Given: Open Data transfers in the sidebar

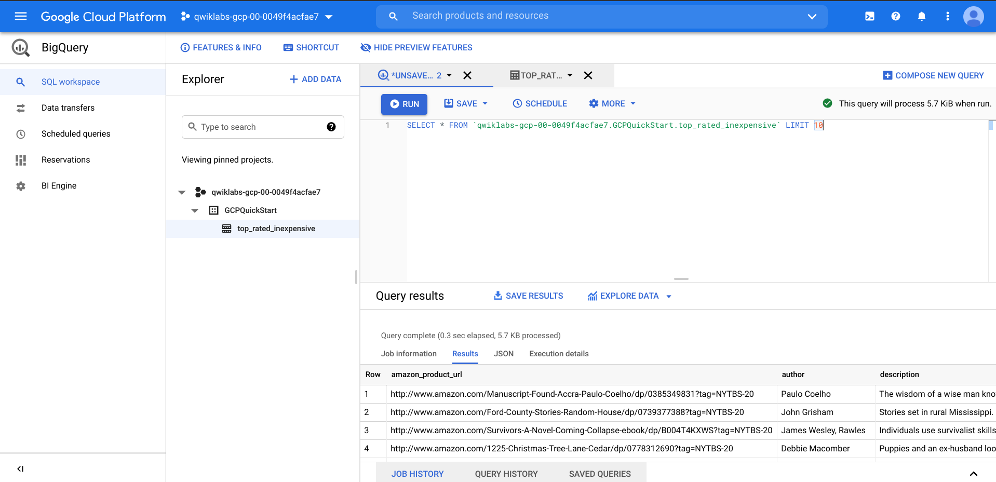Looking at the screenshot, I should click(x=83, y=108).
